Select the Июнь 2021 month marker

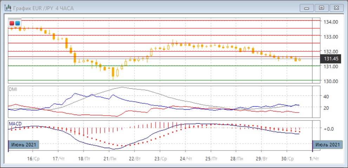pyautogui.click(x=23, y=144)
